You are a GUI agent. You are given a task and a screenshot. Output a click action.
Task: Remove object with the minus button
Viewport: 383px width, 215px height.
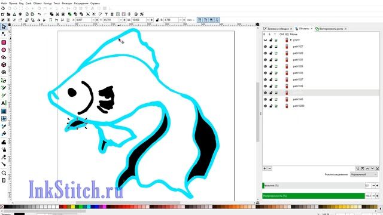[270, 168]
